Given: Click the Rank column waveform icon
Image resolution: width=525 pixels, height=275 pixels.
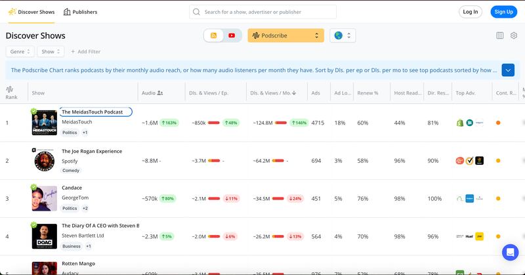Looking at the screenshot, I should click(10, 89).
